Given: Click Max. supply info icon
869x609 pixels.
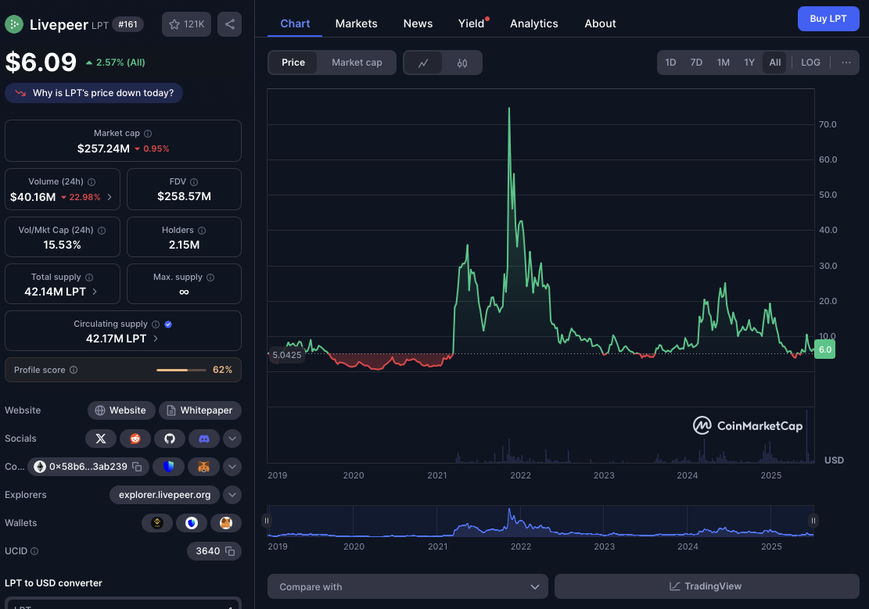Looking at the screenshot, I should click(210, 277).
